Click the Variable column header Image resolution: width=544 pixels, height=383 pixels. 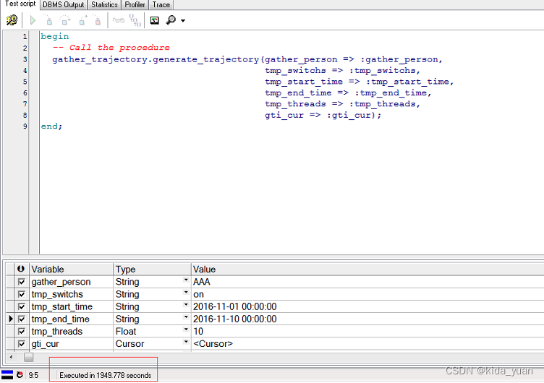71,270
